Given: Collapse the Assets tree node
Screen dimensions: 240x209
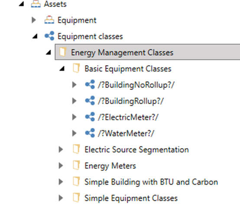Looking at the screenshot, I should pyautogui.click(x=22, y=4).
